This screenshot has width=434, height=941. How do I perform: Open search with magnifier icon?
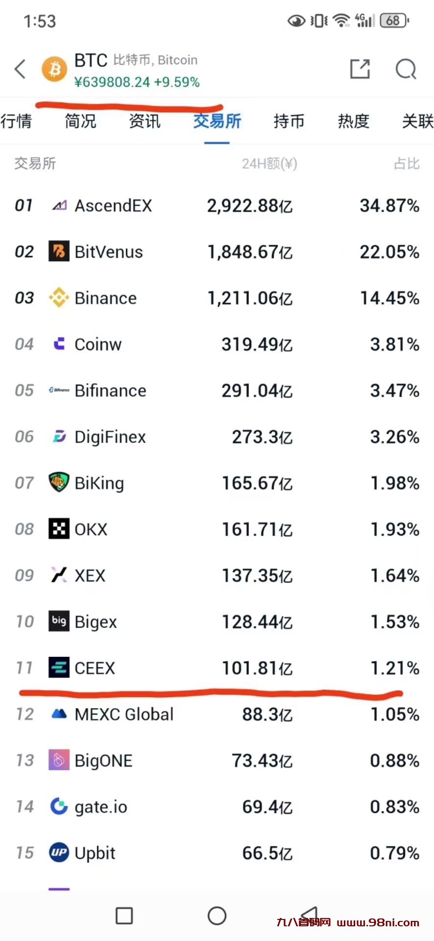click(x=406, y=69)
